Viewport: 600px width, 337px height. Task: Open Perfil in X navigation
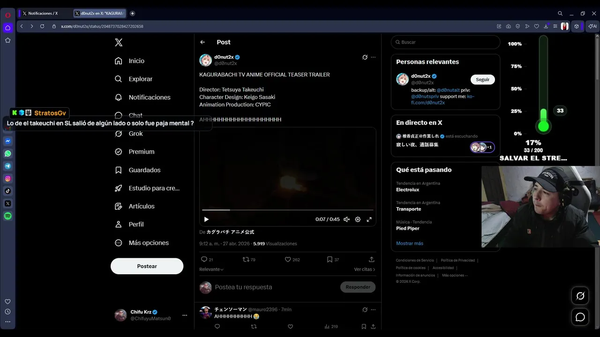point(129,224)
